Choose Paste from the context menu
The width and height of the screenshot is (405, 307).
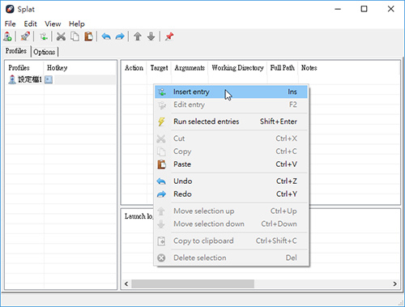click(x=232, y=164)
